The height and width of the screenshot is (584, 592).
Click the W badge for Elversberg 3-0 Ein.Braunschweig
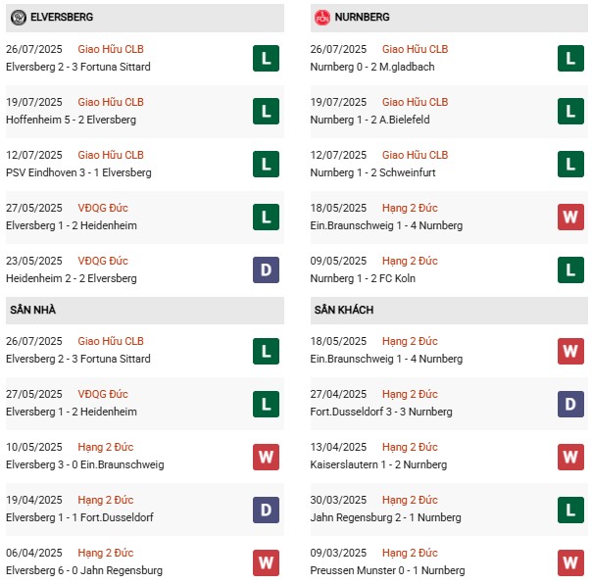click(x=267, y=458)
